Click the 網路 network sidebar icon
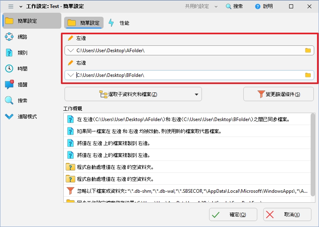The image size is (319, 227). 9,37
